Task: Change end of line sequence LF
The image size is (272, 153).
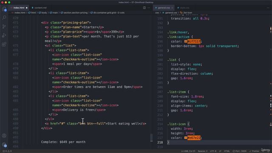Action: (220, 151)
